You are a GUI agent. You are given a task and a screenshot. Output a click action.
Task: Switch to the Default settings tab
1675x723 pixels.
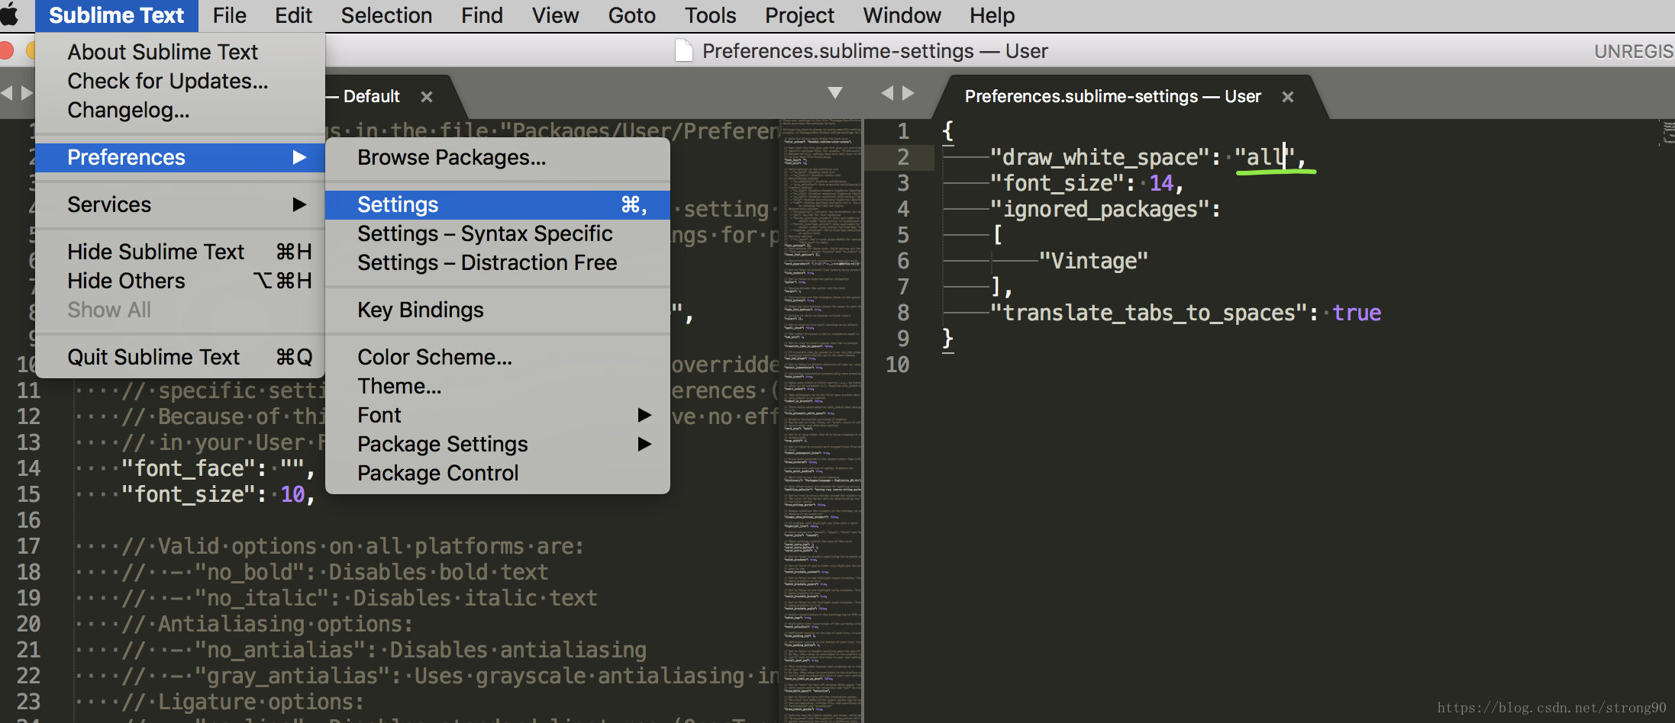371,97
